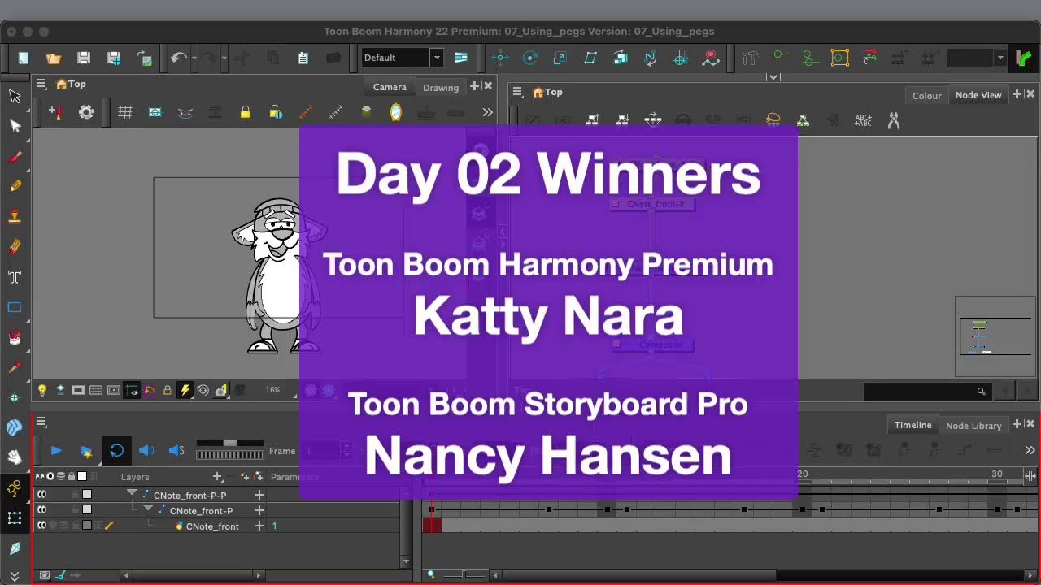The image size is (1041, 585).
Task: Open the Camera view hamburger menu
Action: click(x=41, y=84)
